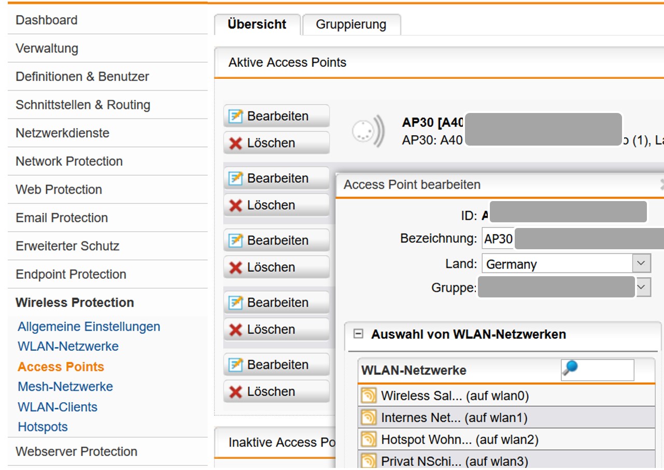The width and height of the screenshot is (664, 470).
Task: Switch to the Gruppierung tab
Action: [351, 24]
